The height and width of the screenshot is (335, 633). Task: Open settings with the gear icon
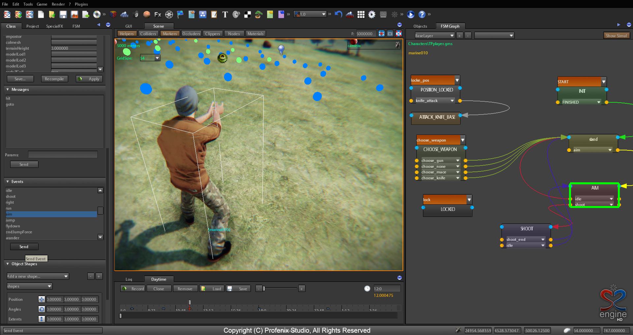[x=372, y=14]
